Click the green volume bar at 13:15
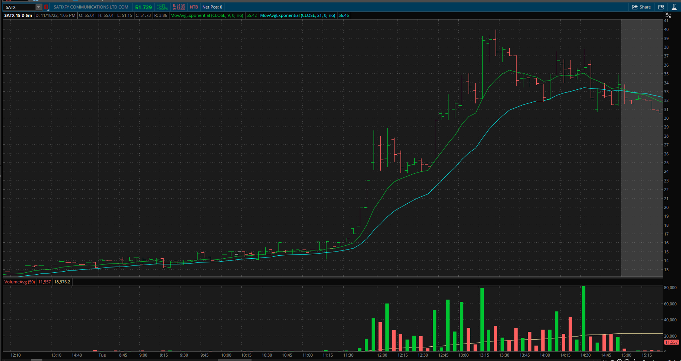Image resolution: width=681 pixels, height=361 pixels. pyautogui.click(x=482, y=320)
